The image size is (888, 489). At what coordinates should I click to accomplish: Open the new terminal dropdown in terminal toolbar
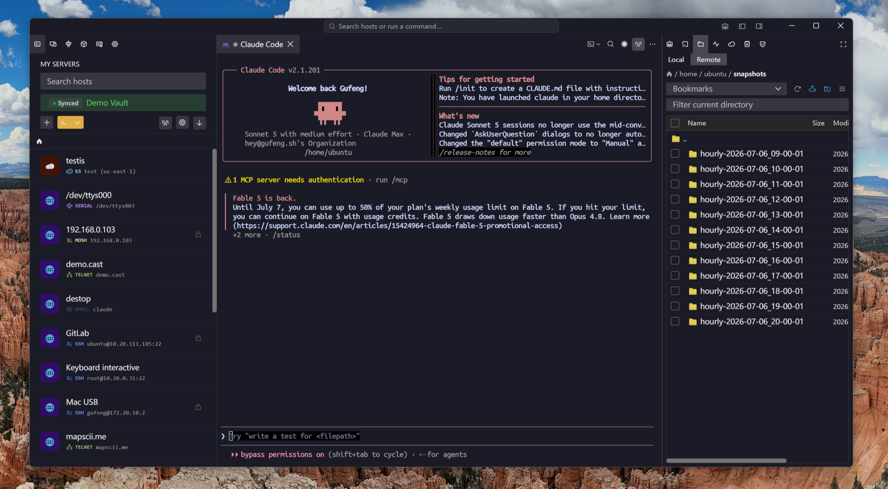click(594, 44)
